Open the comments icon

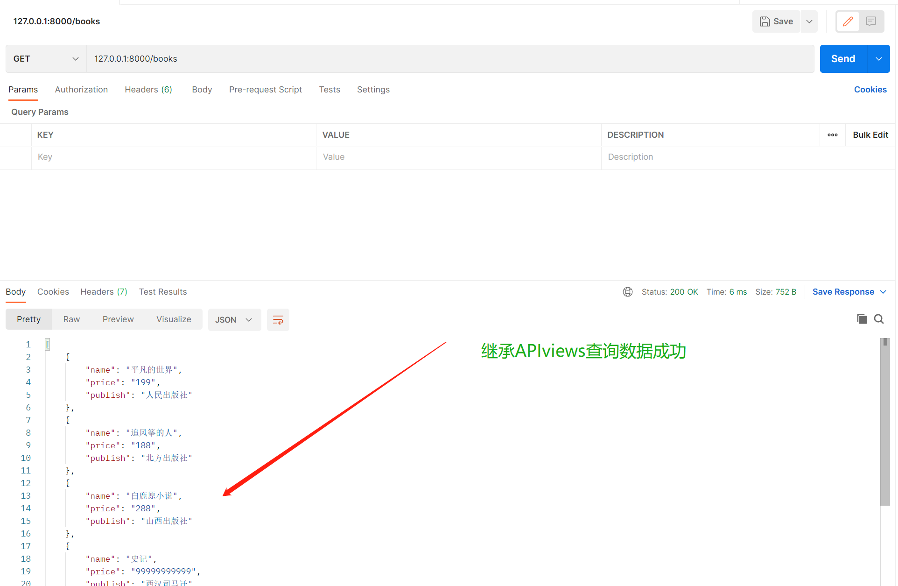(870, 21)
